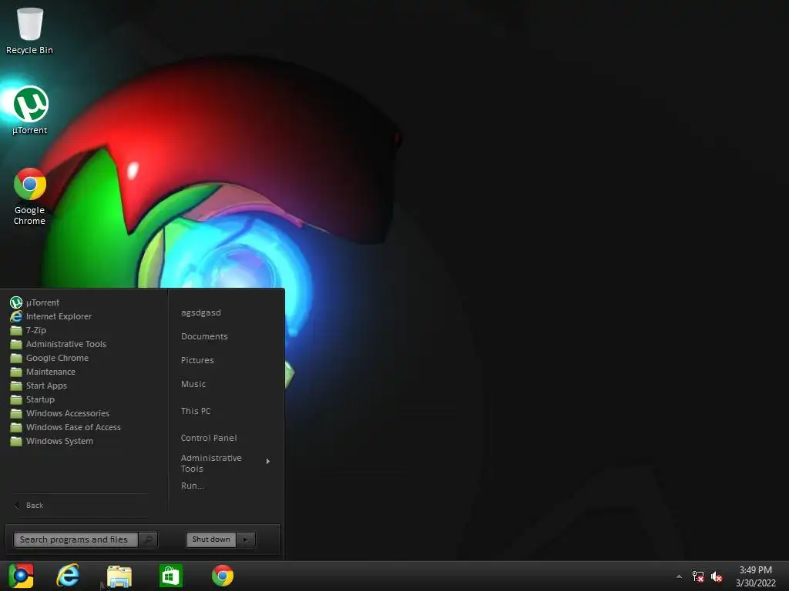Expand the Google Chrome programs folder

click(x=50, y=358)
